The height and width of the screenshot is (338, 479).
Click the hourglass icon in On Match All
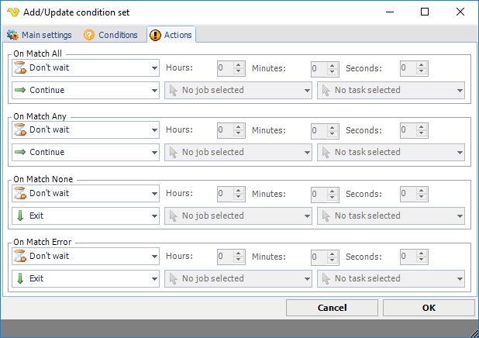click(21, 67)
